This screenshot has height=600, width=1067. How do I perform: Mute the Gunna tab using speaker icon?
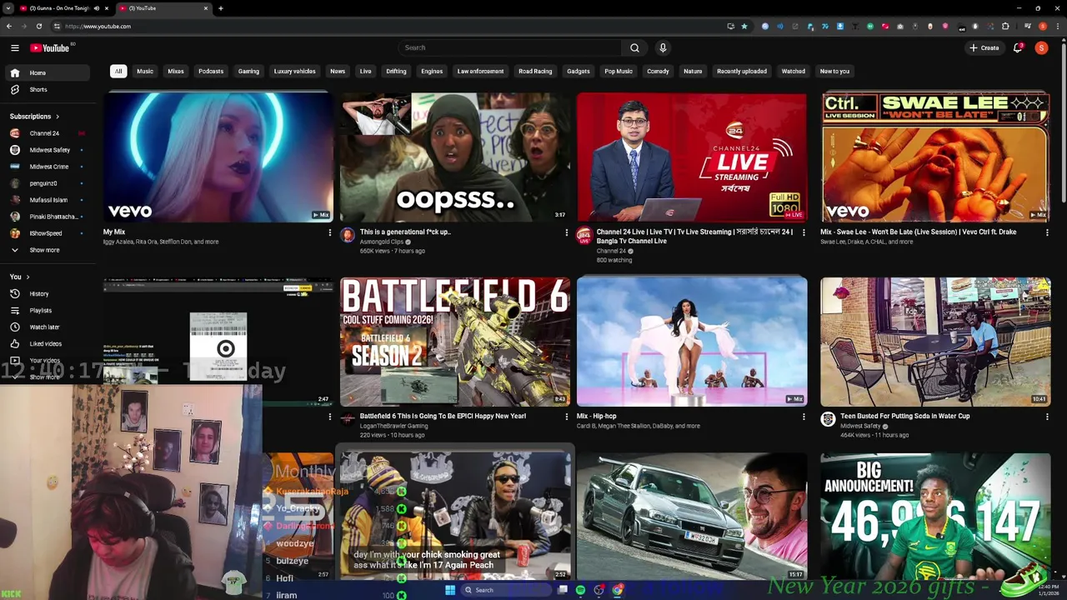[96, 8]
